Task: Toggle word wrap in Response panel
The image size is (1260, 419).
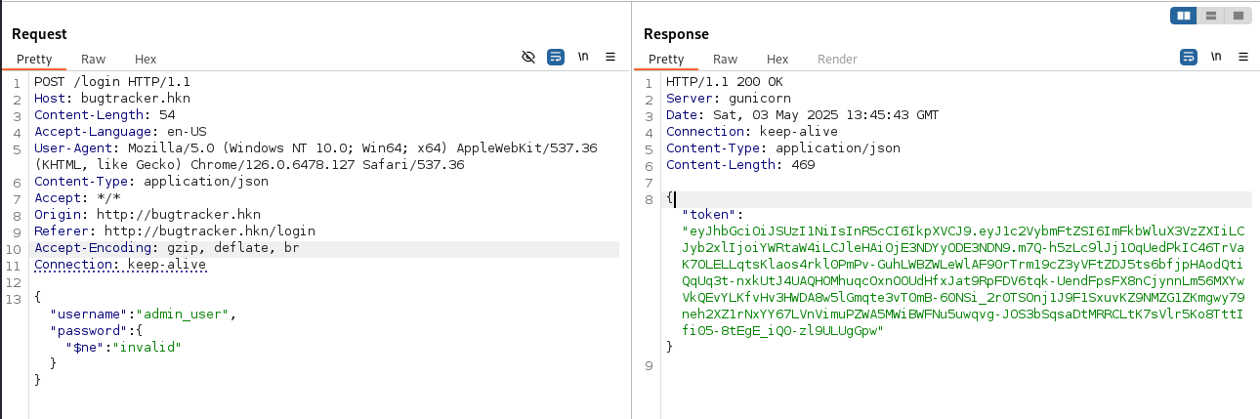Action: tap(1189, 58)
